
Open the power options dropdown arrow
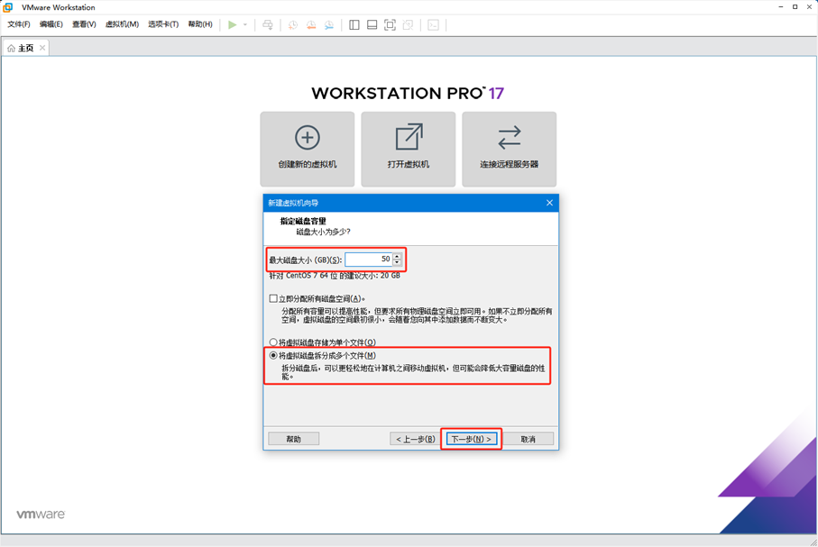pyautogui.click(x=245, y=24)
